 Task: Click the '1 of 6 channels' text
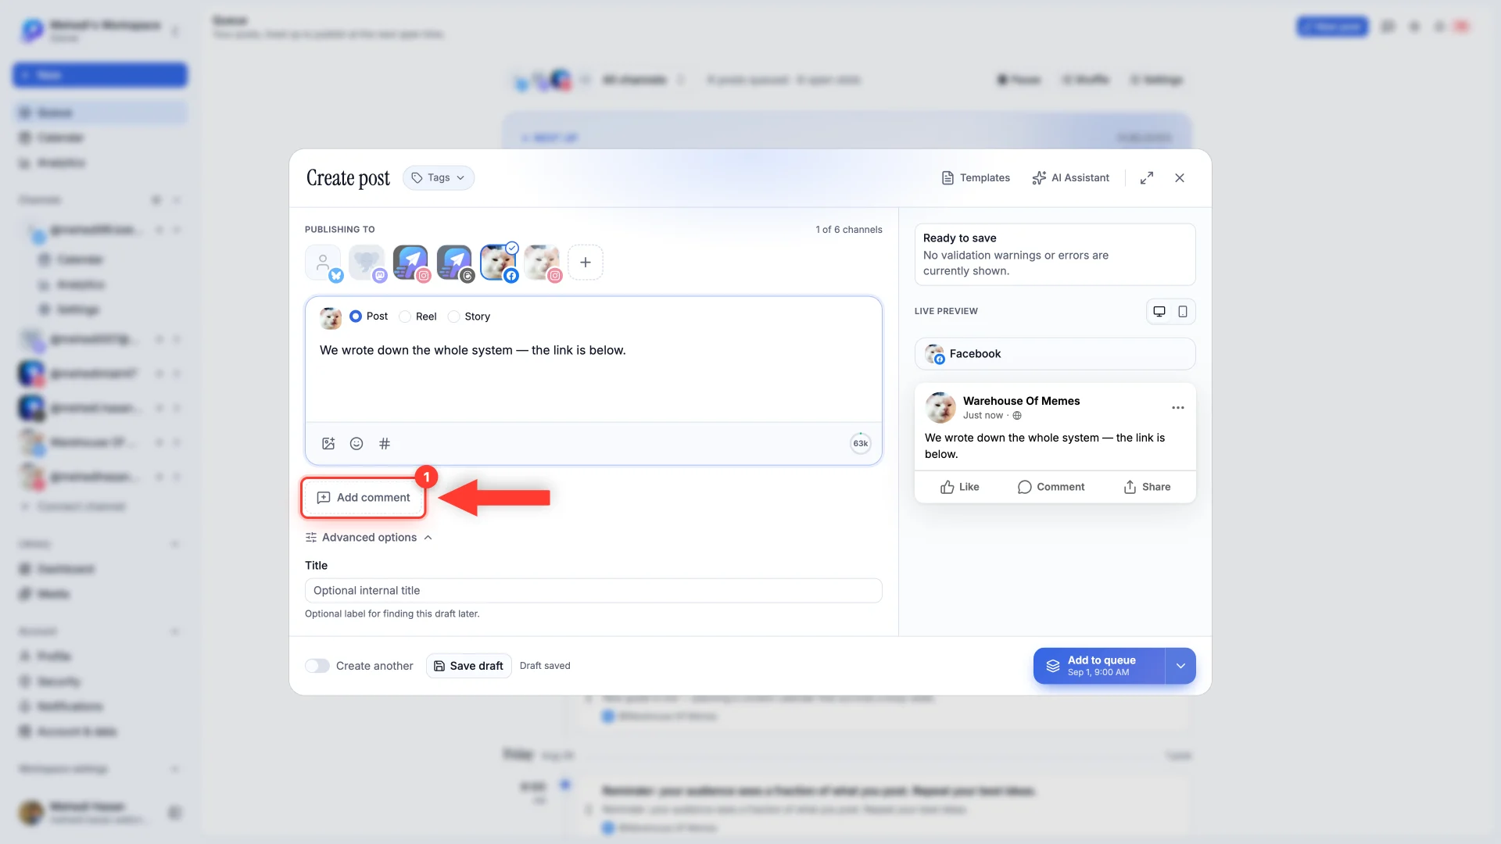[848, 230]
